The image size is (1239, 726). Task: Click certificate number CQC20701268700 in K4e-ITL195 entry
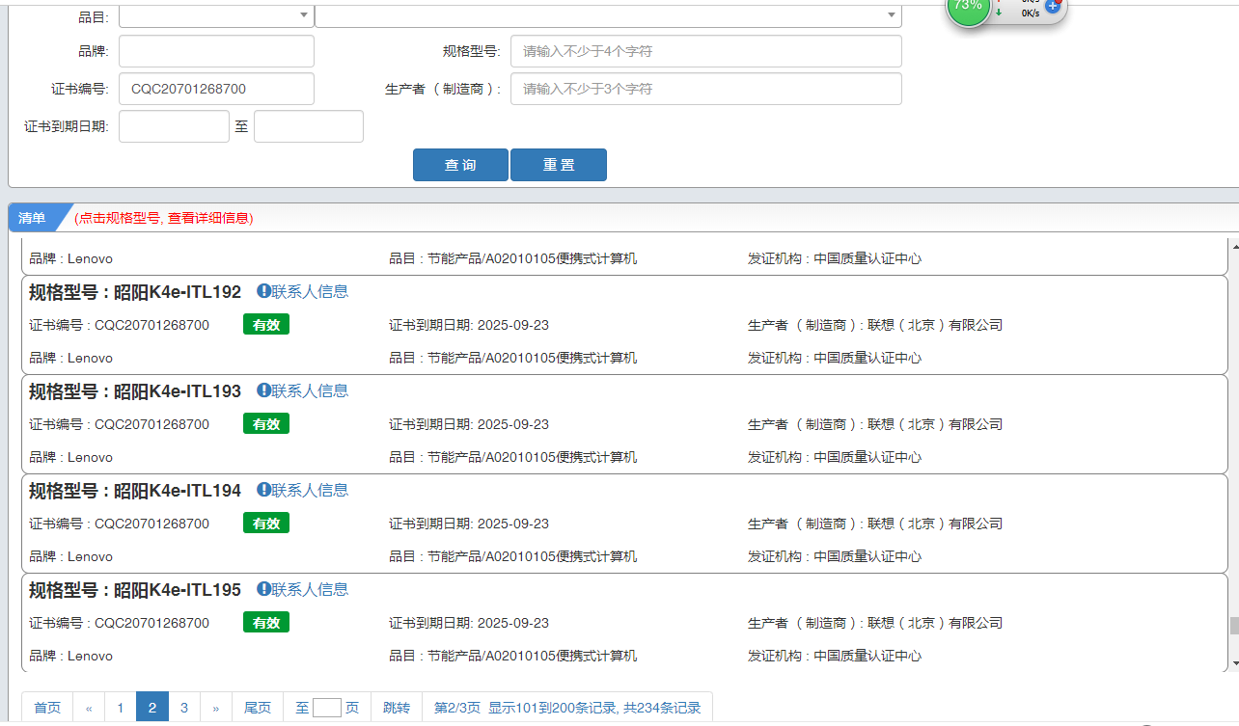[151, 623]
